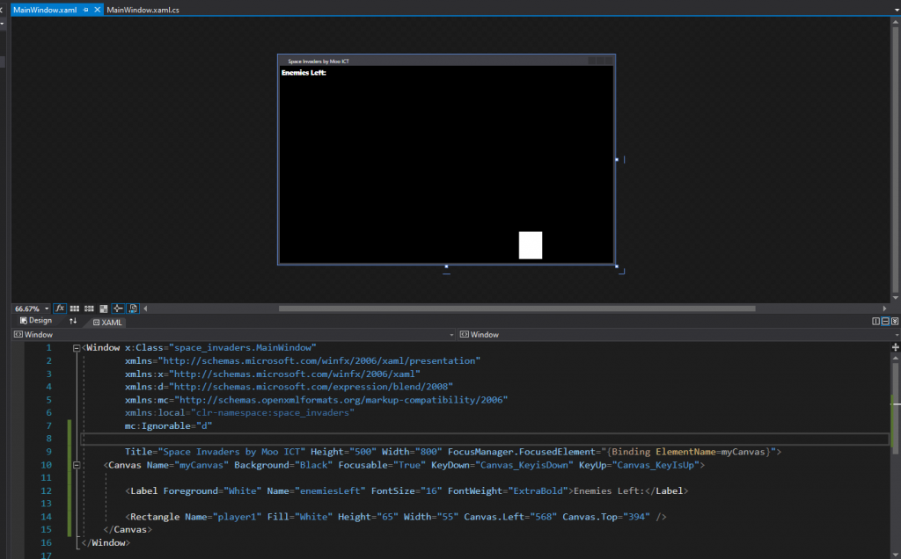Toggle disable project code in designer toolbar
Screen dimensions: 901x559
point(133,309)
